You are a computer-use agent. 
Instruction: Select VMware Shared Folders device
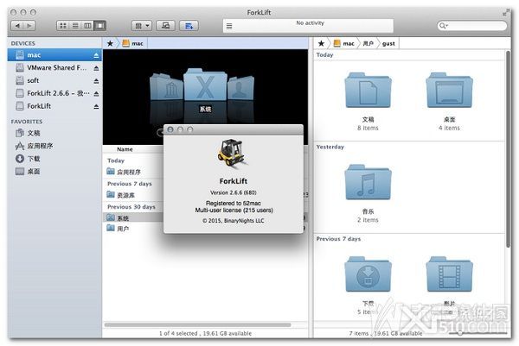[x=54, y=67]
